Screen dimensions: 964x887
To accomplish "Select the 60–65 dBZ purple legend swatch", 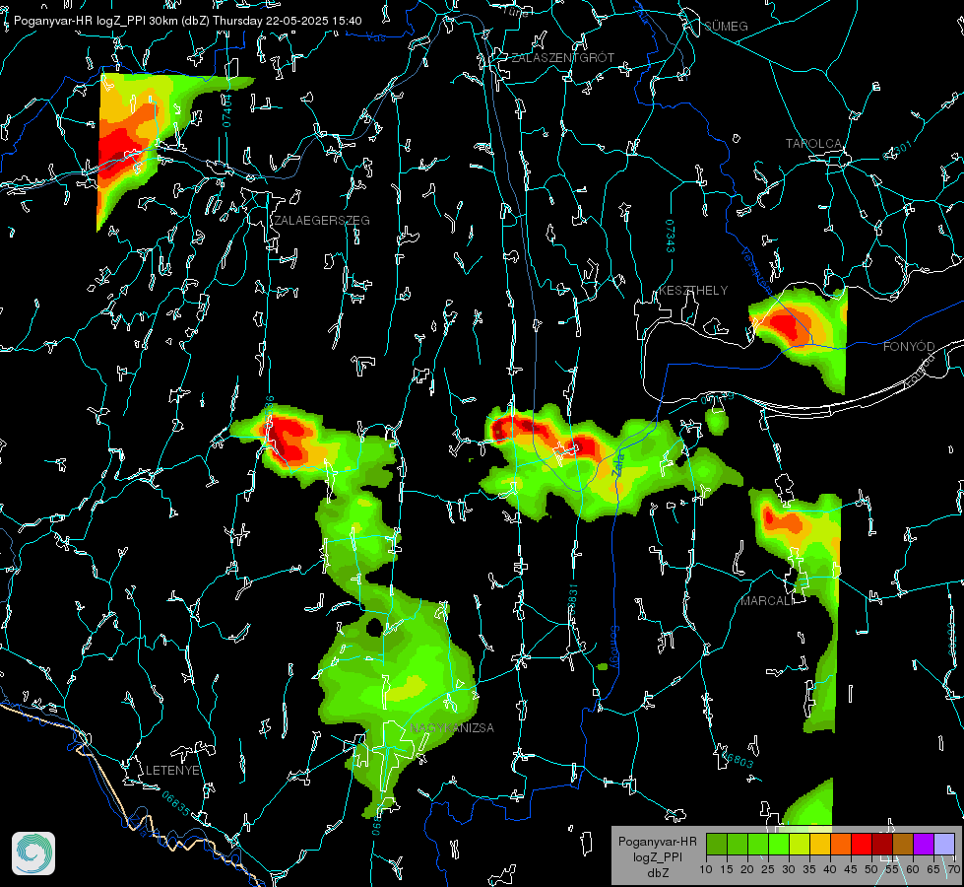I will 924,844.
